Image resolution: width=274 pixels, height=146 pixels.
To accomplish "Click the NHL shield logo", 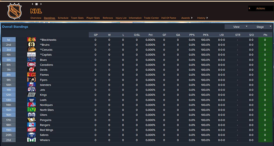I will coord(15,11).
